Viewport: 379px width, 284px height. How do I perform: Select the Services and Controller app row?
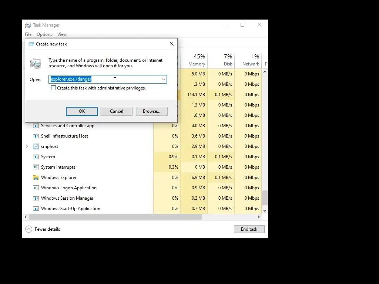click(142, 126)
